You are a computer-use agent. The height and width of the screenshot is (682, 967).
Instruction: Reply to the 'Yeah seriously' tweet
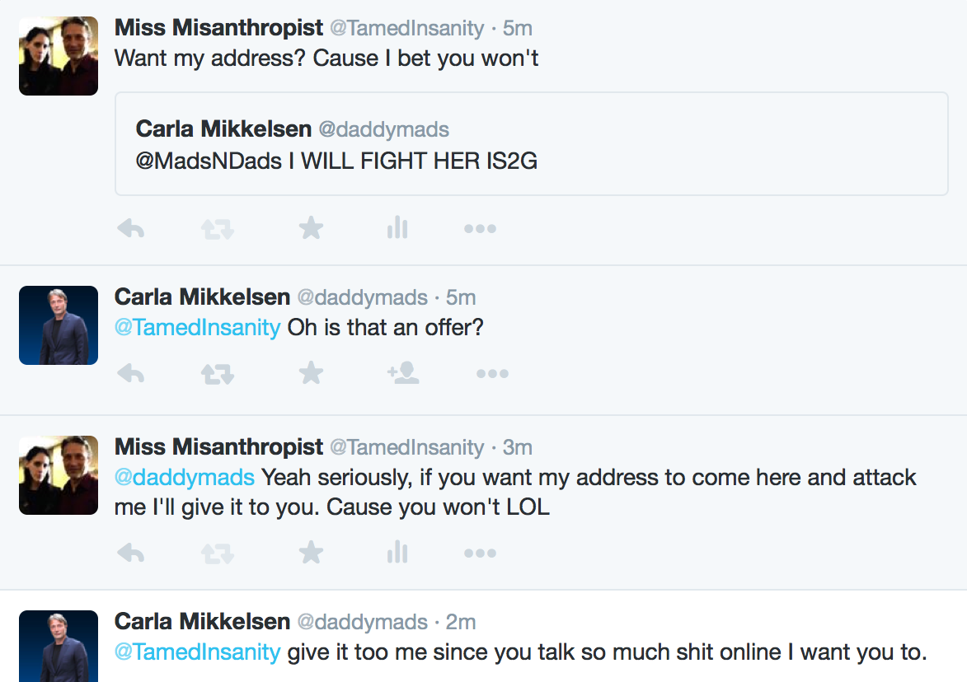130,553
